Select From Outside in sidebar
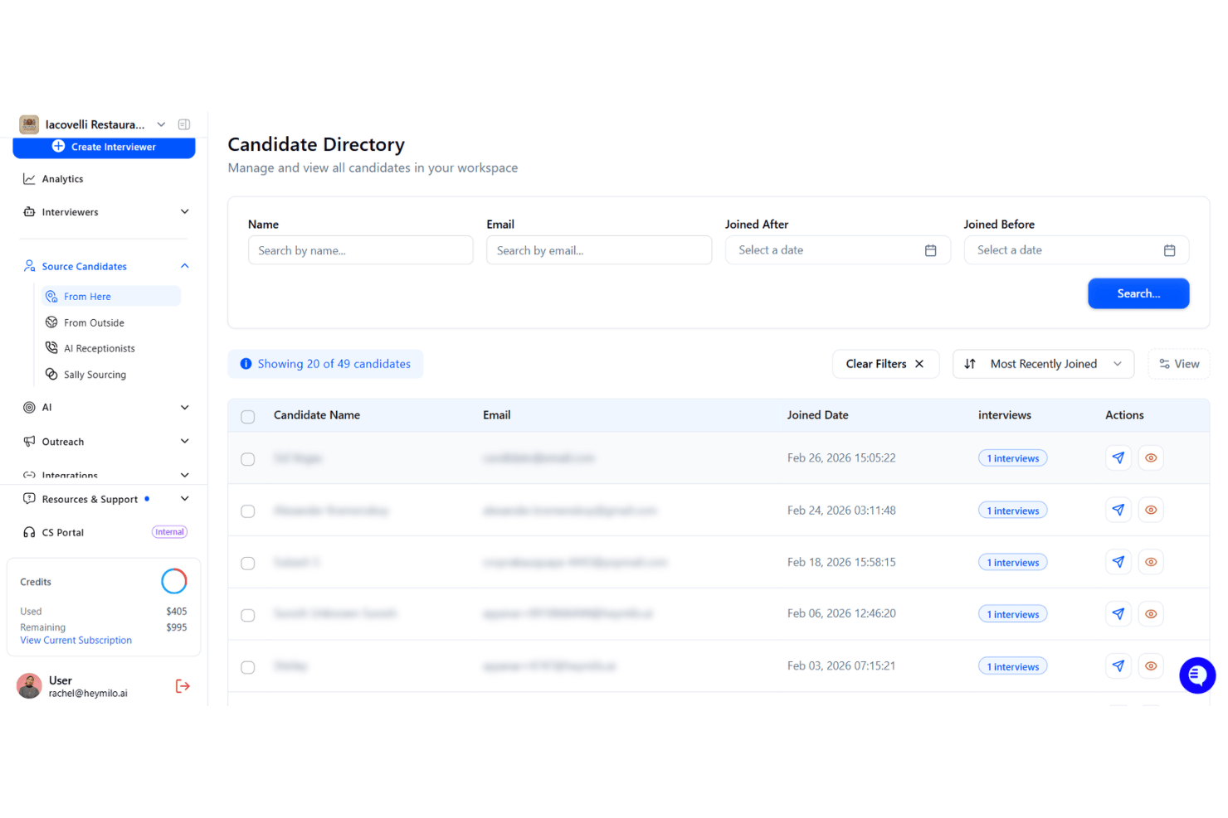This screenshot has height=818, width=1228. [94, 322]
